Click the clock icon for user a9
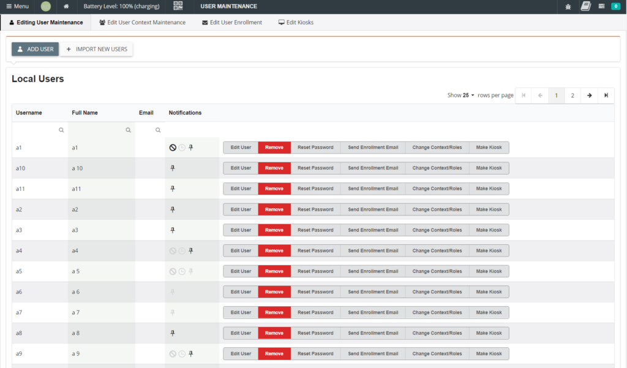 coord(182,353)
